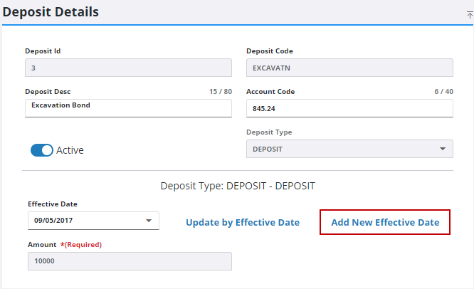Click into the Deposit Desc text field
The width and height of the screenshot is (474, 289).
(x=128, y=107)
